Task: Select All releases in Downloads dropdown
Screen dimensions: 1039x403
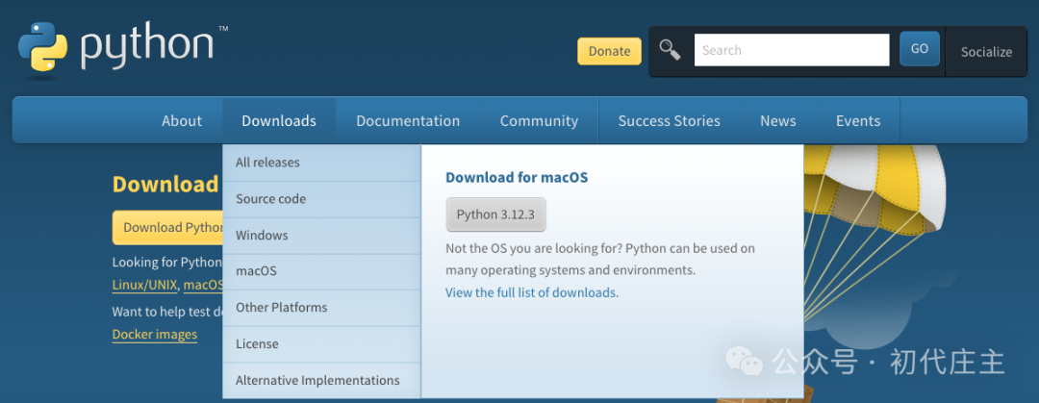Action: (321, 163)
